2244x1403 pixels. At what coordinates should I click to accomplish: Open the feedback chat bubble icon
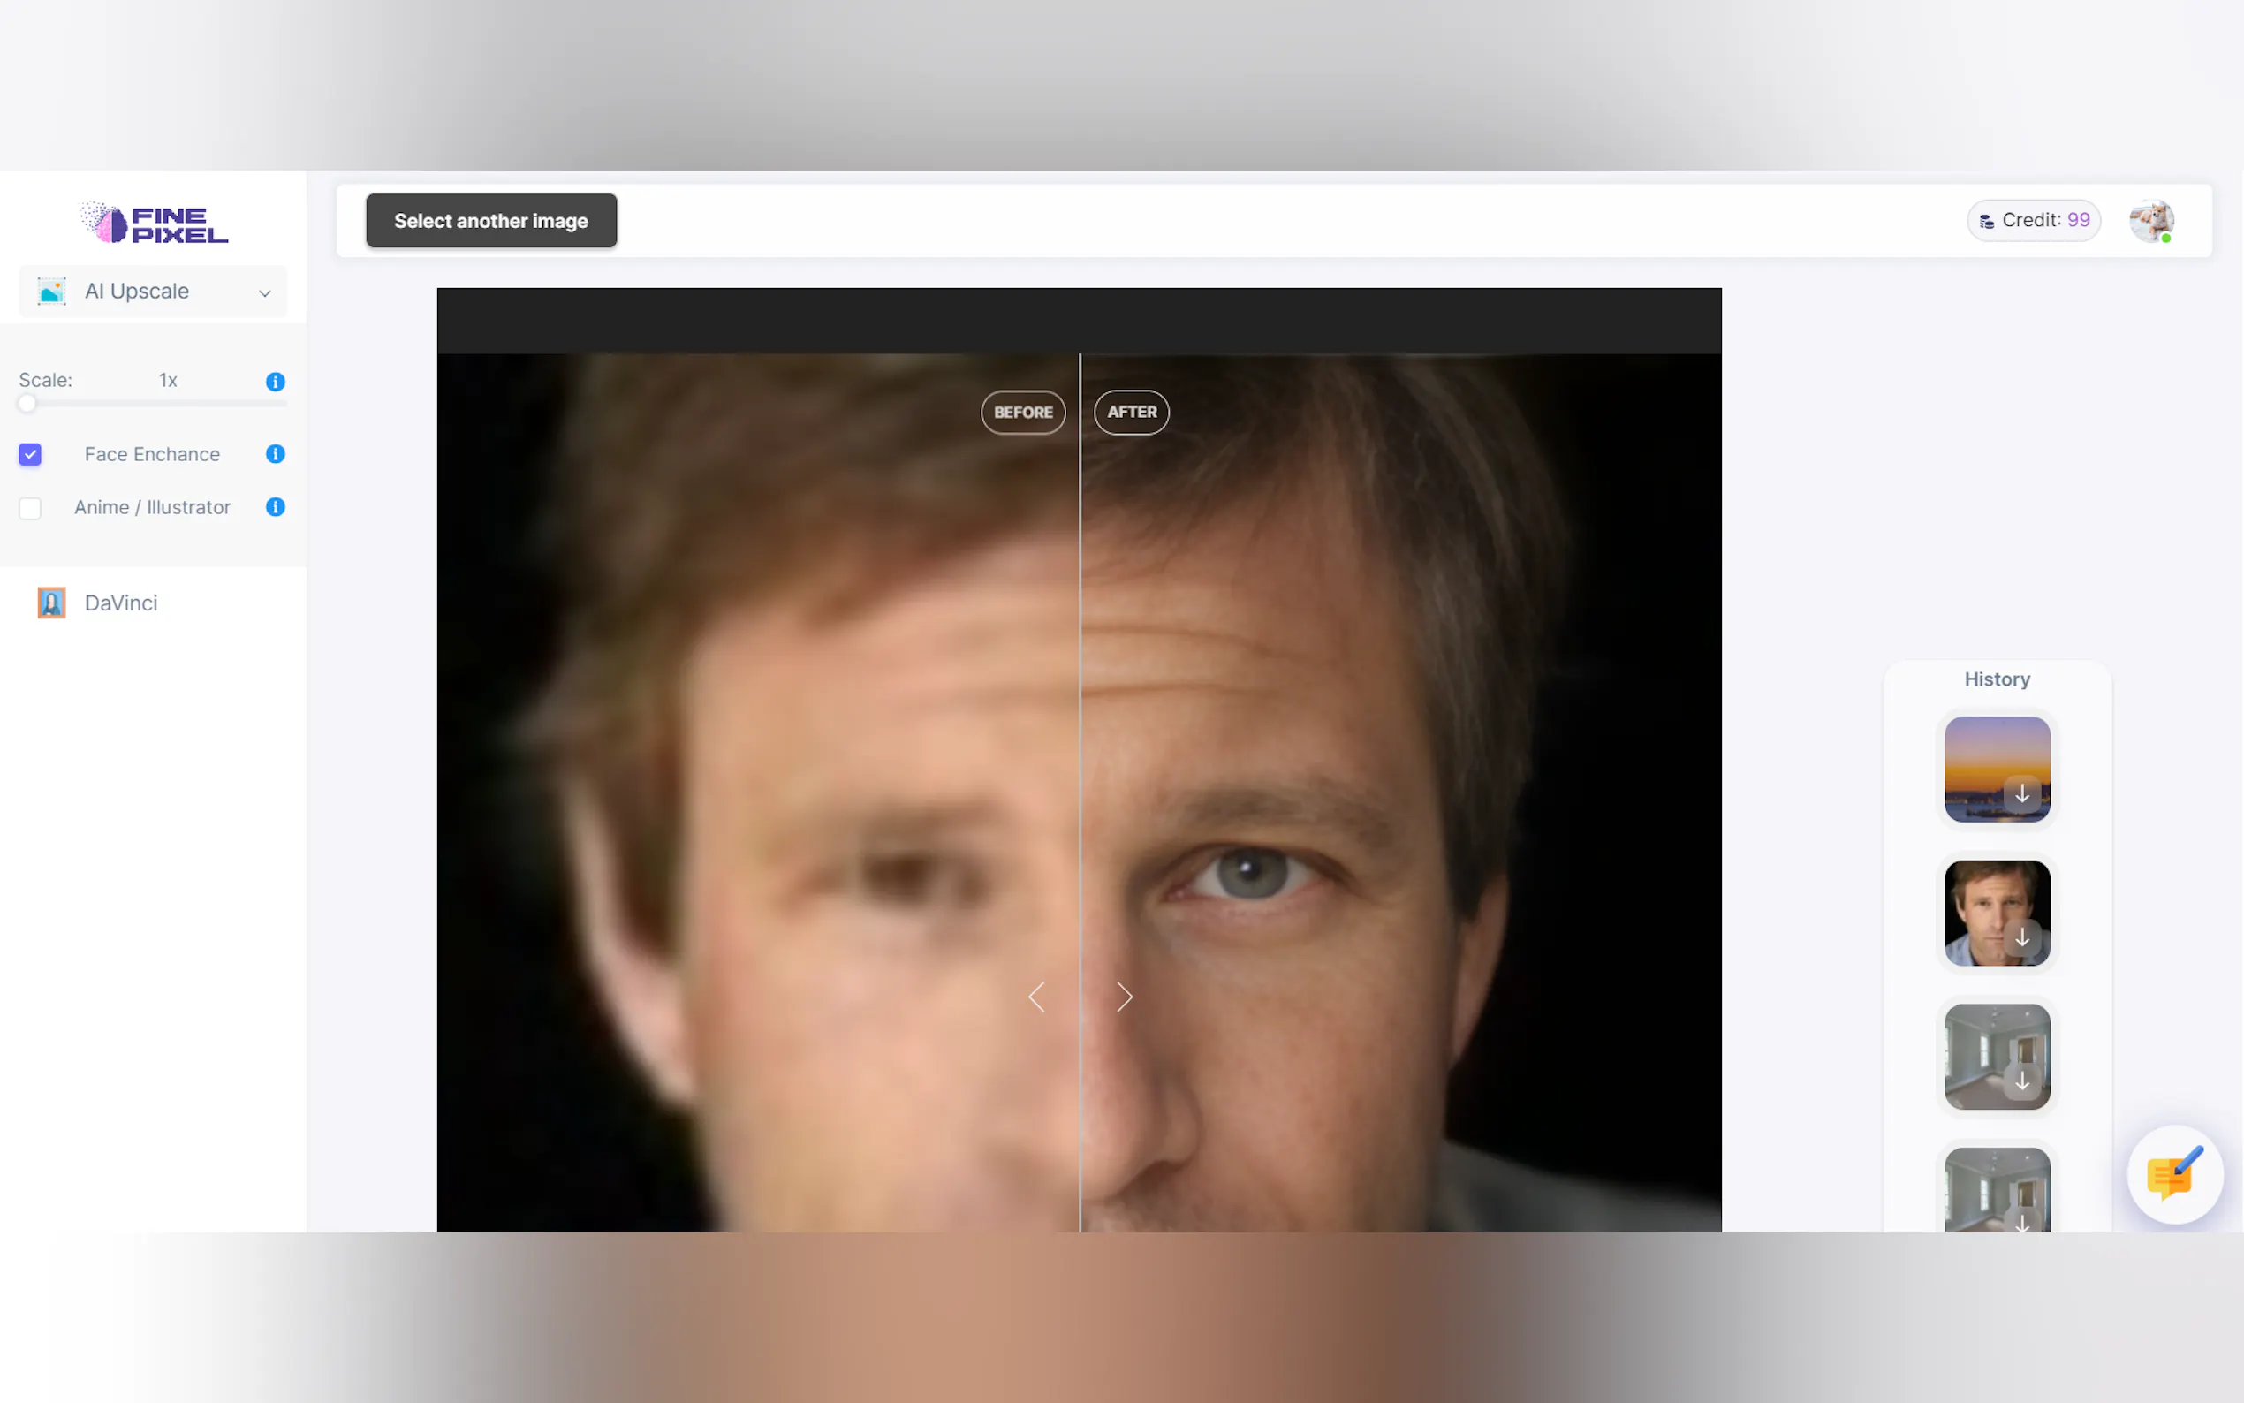point(2173,1175)
